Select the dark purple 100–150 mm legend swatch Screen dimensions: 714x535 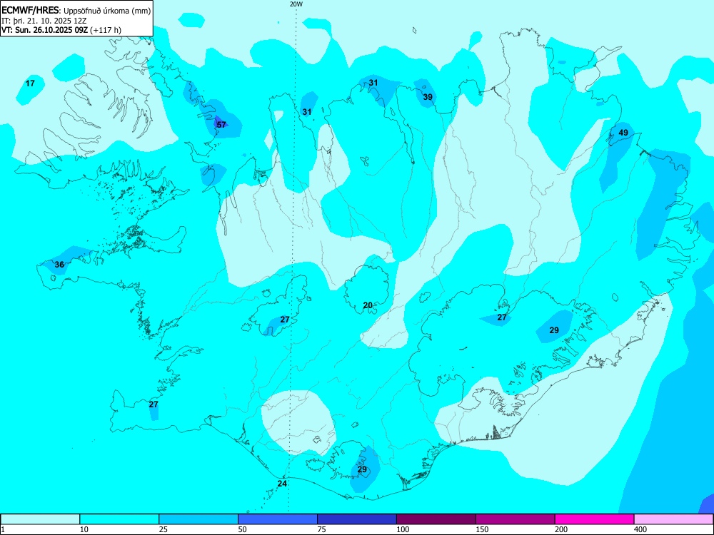pos(436,519)
